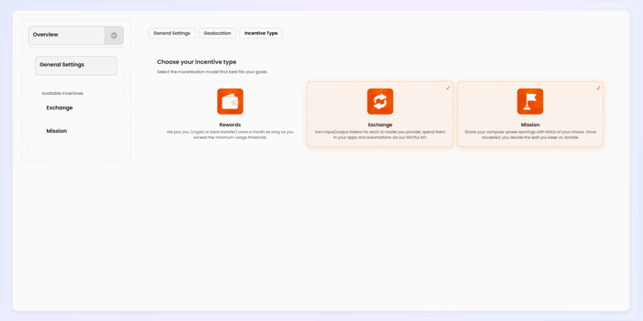Click the Mission flag icon
The image size is (643, 321).
(530, 101)
